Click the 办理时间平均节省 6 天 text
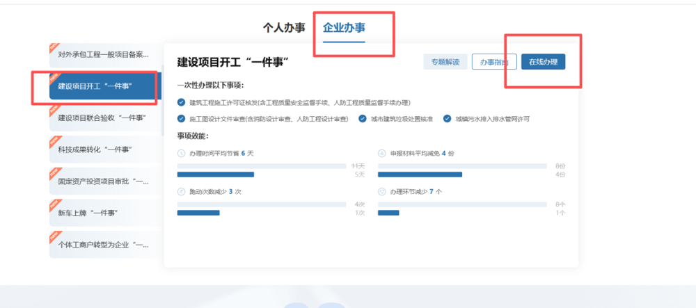The width and height of the screenshot is (696, 308). (221, 154)
